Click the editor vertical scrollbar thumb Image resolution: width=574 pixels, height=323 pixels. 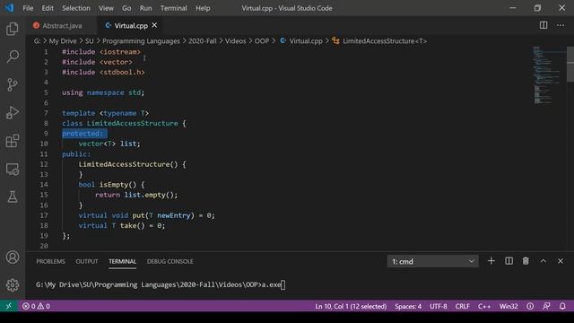570,65
